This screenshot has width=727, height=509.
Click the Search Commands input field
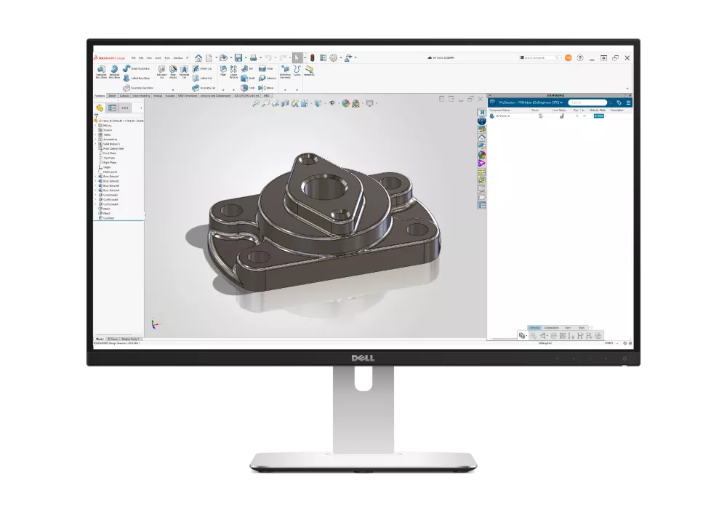(540, 58)
